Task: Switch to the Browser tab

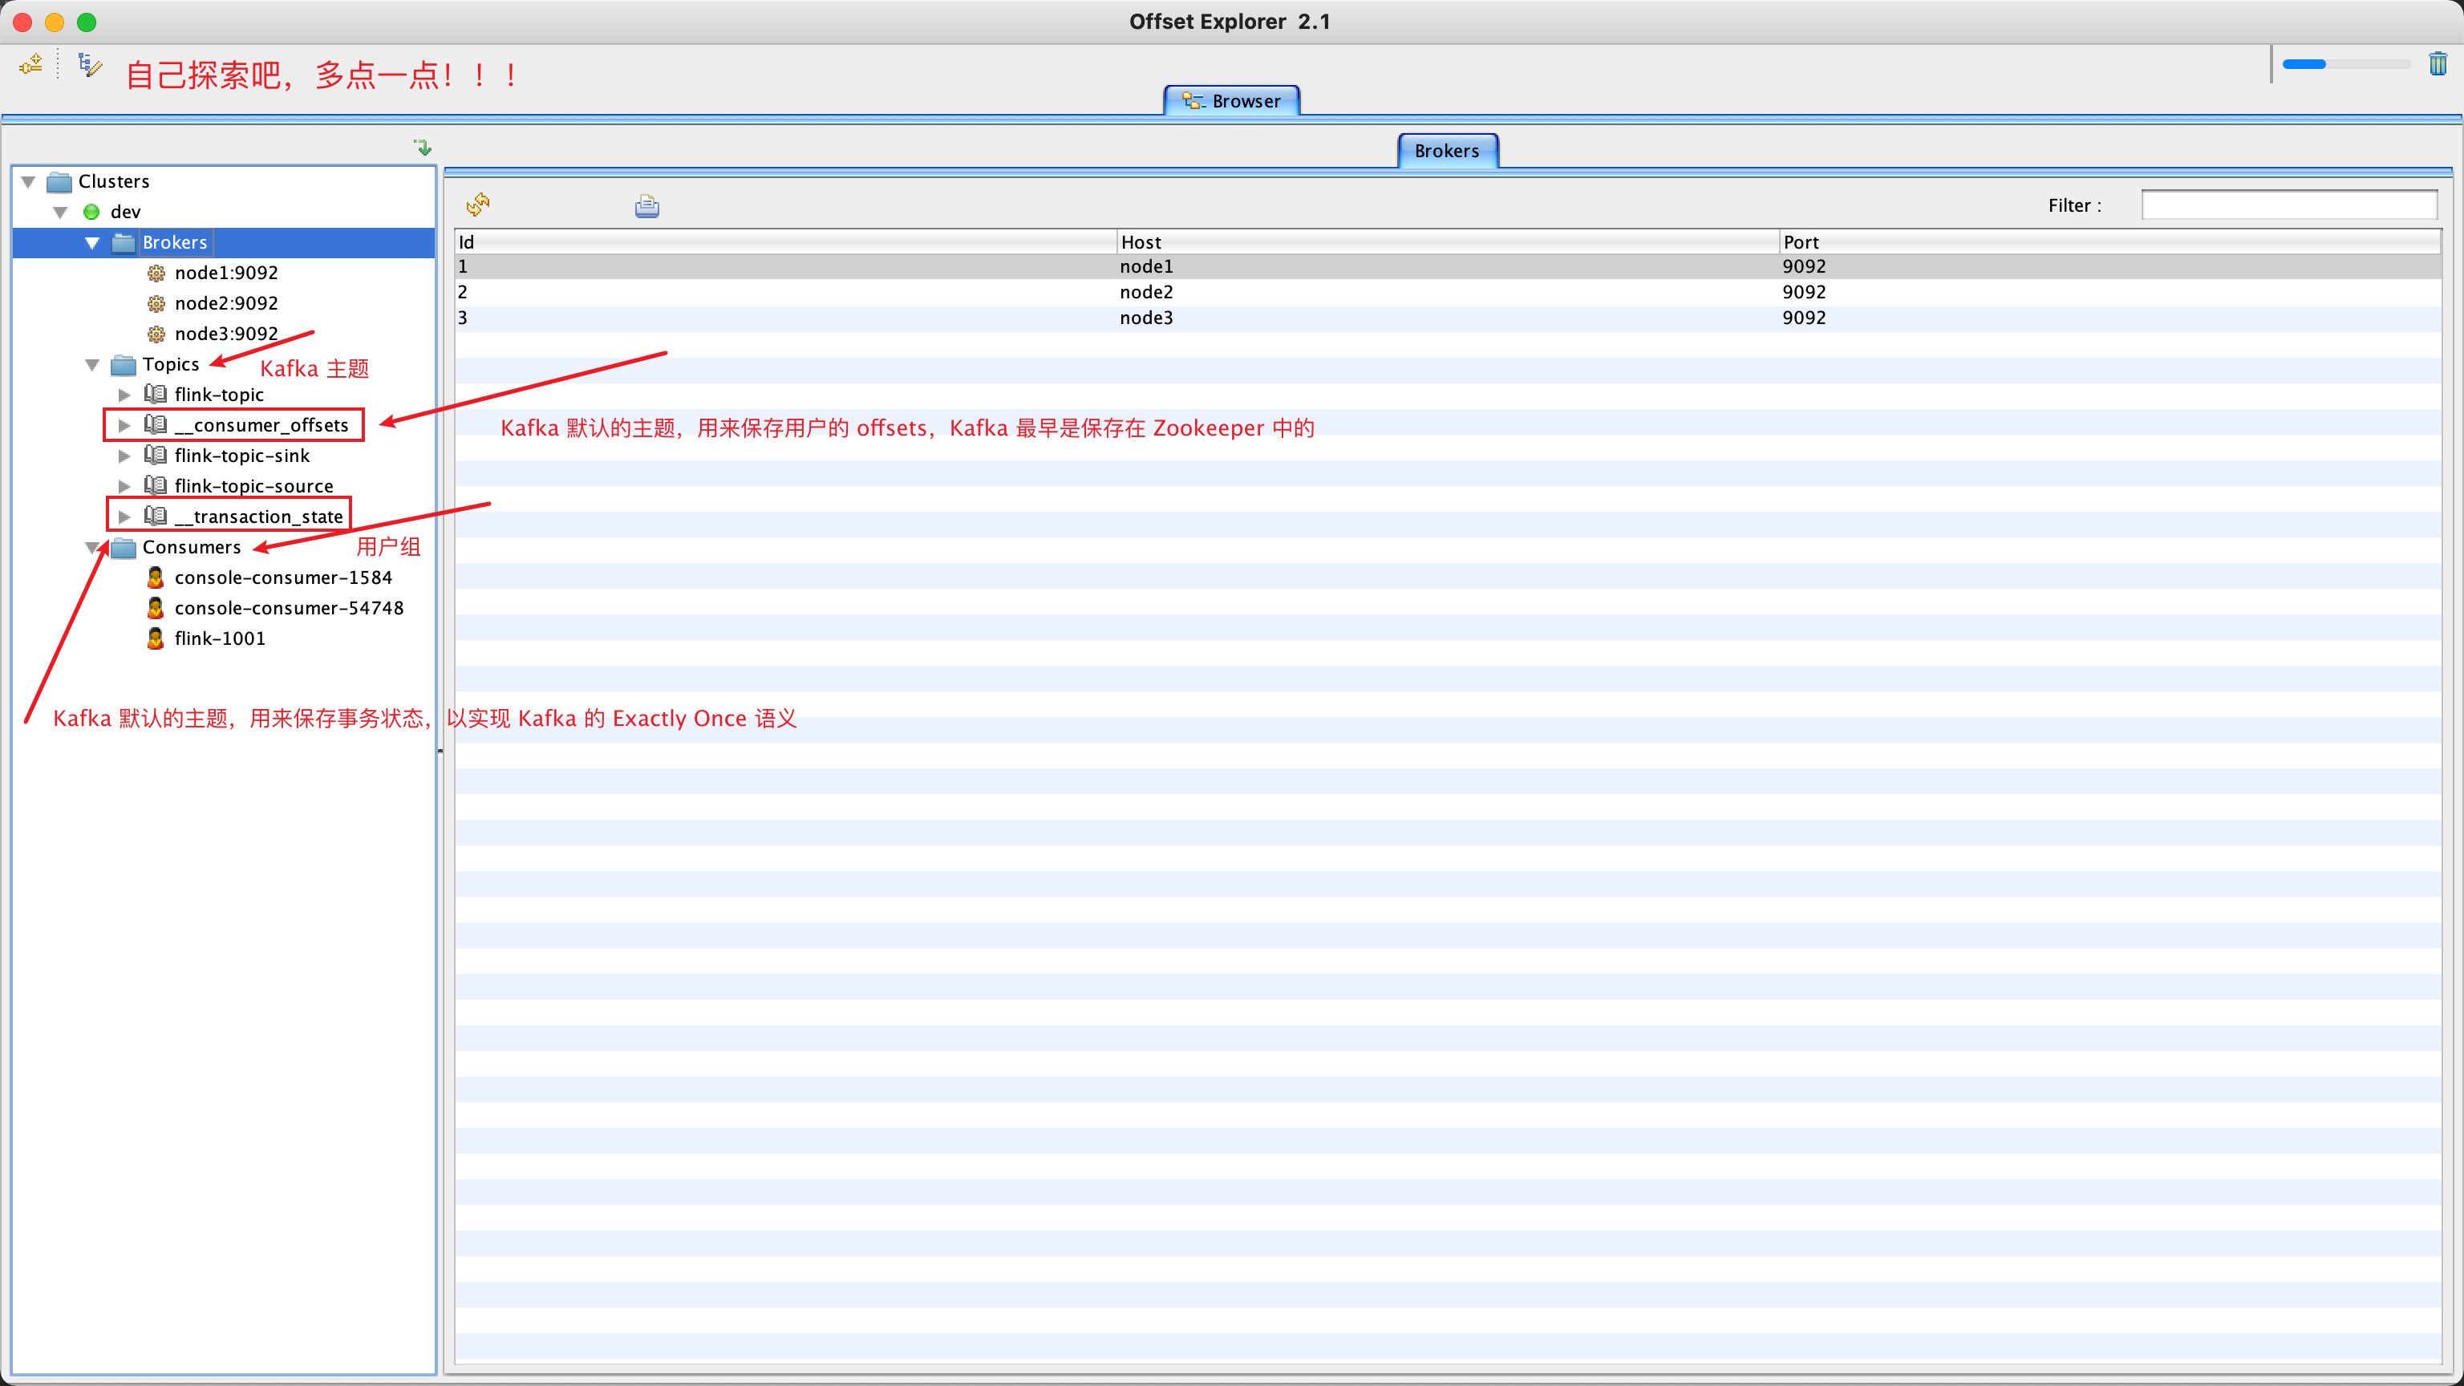Action: pyautogui.click(x=1232, y=100)
